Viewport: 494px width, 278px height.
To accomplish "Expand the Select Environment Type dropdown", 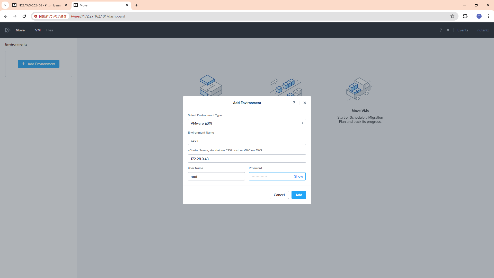I will point(247,123).
